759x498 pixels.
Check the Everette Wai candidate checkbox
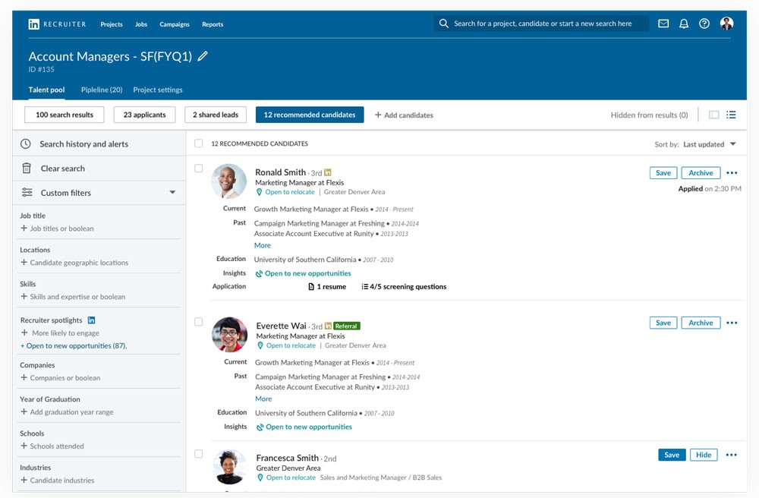coord(198,321)
